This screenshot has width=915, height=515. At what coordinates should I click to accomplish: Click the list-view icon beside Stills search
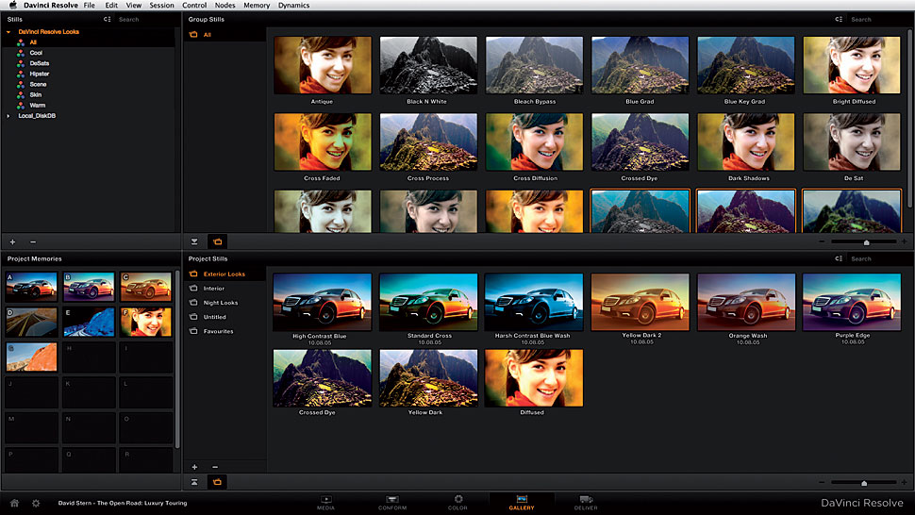coord(108,19)
